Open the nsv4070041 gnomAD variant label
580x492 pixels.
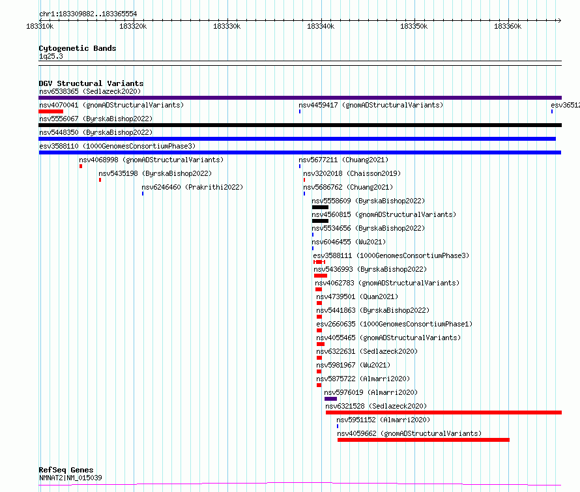[111, 105]
